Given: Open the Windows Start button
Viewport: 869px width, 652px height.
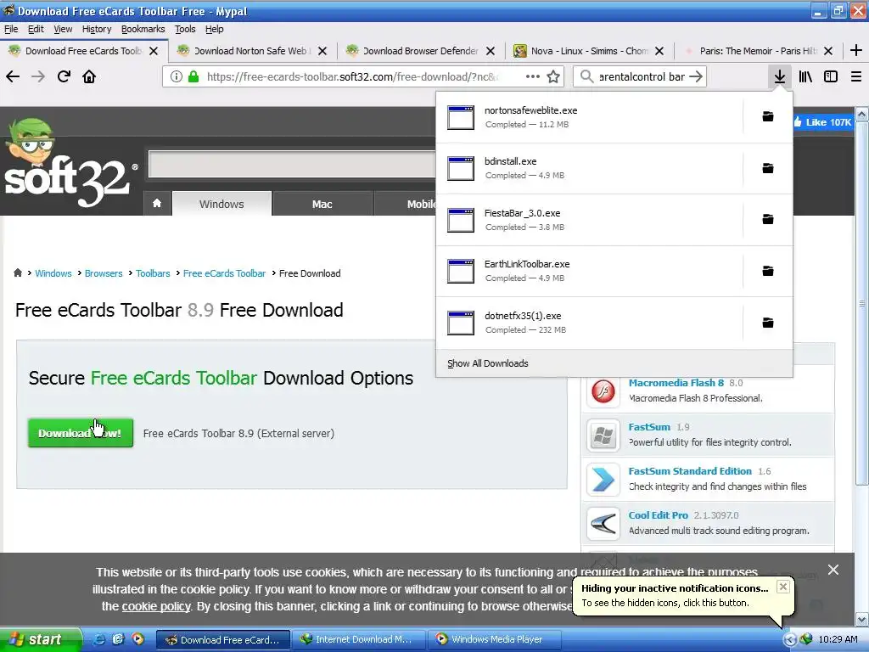Looking at the screenshot, I should (x=41, y=639).
